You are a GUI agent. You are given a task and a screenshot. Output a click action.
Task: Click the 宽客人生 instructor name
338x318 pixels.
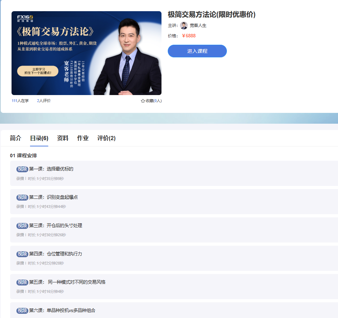coord(199,26)
